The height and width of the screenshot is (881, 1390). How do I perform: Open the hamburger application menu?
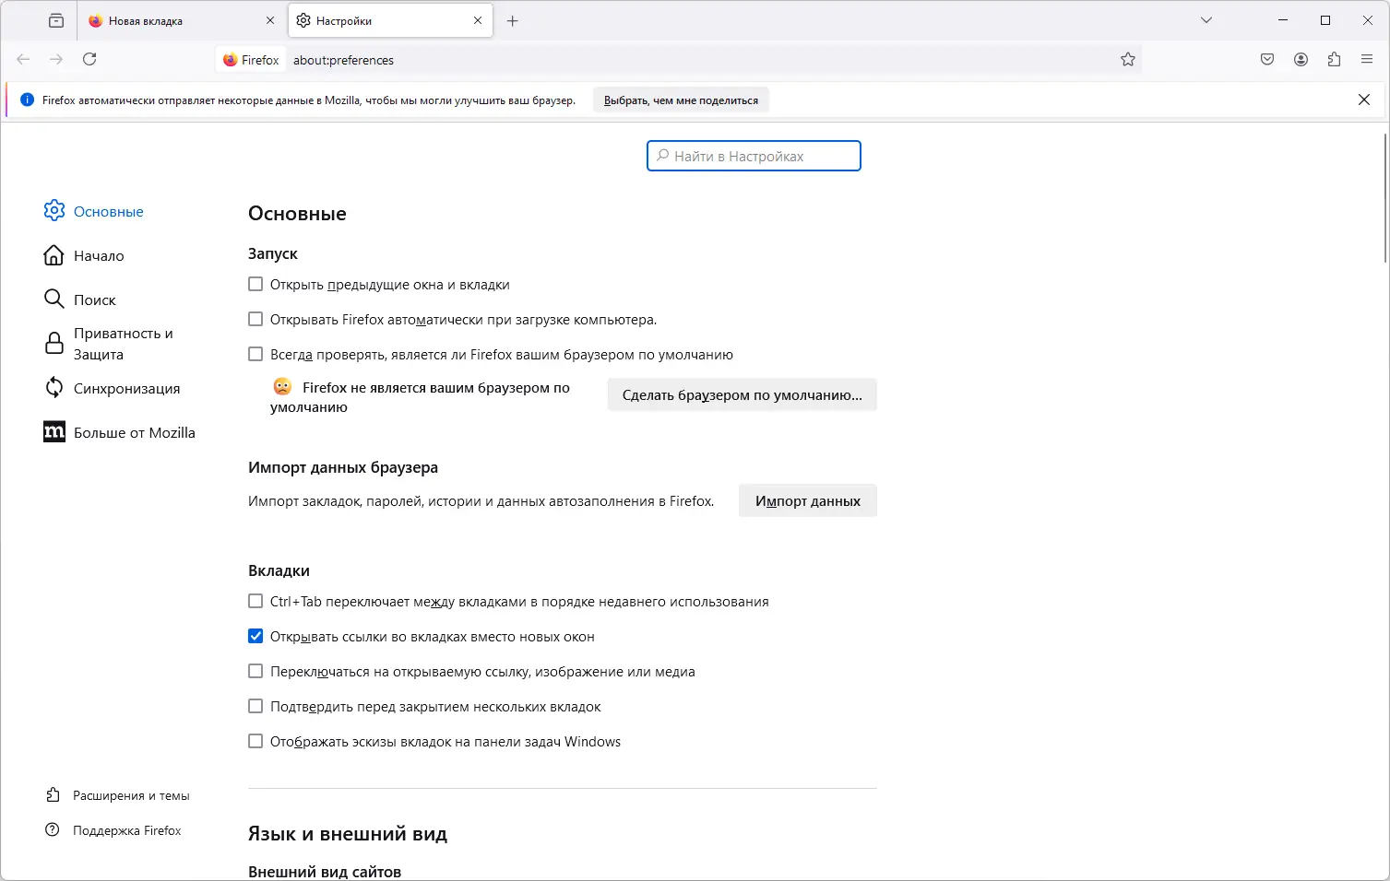tap(1367, 60)
